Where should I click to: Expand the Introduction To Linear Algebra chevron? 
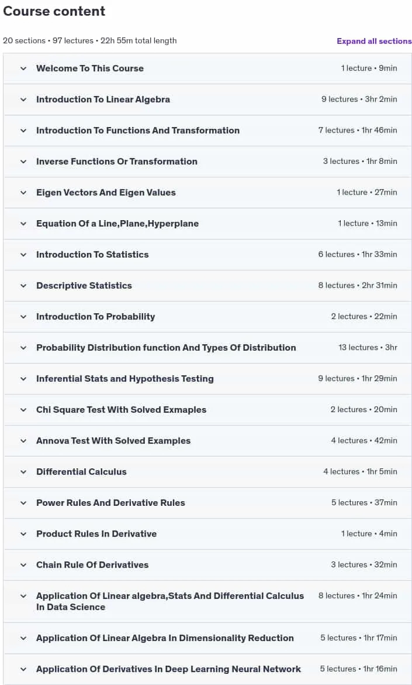[23, 100]
